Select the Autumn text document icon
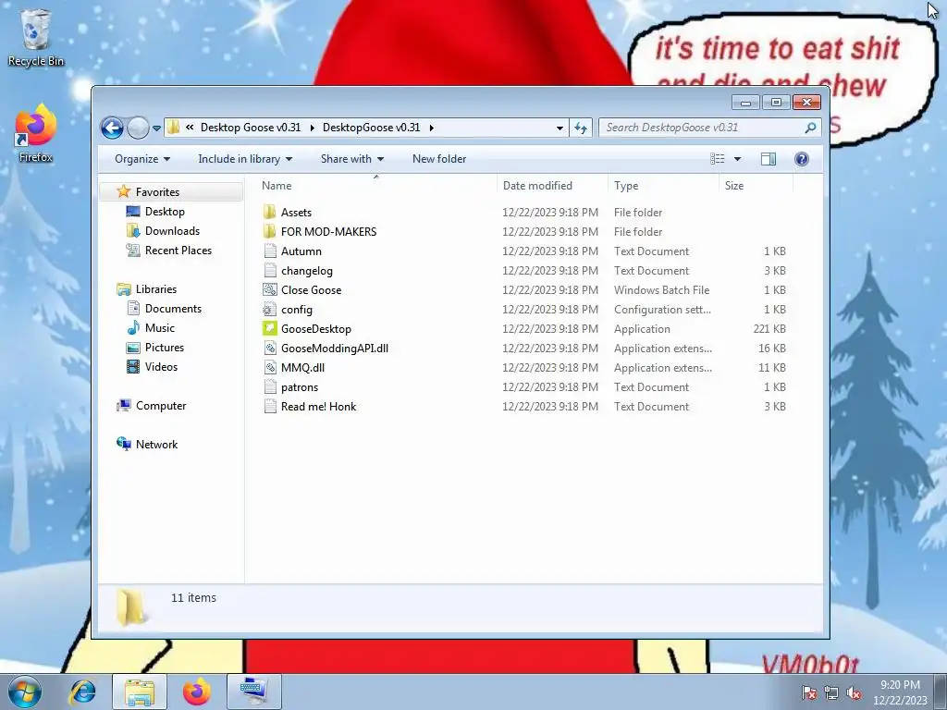Viewport: 947px width, 710px height. point(270,251)
